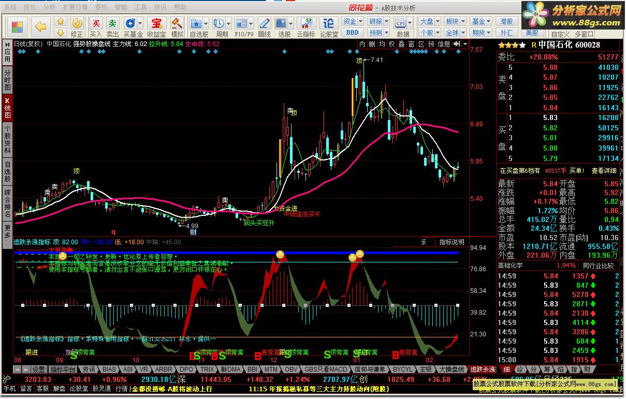This screenshot has width=626, height=399.
Task: Open the 工具 menu
Action: point(140,7)
